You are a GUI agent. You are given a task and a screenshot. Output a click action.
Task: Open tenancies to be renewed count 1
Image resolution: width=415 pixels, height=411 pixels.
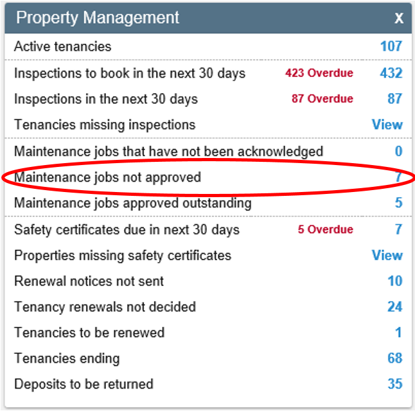[x=399, y=333]
